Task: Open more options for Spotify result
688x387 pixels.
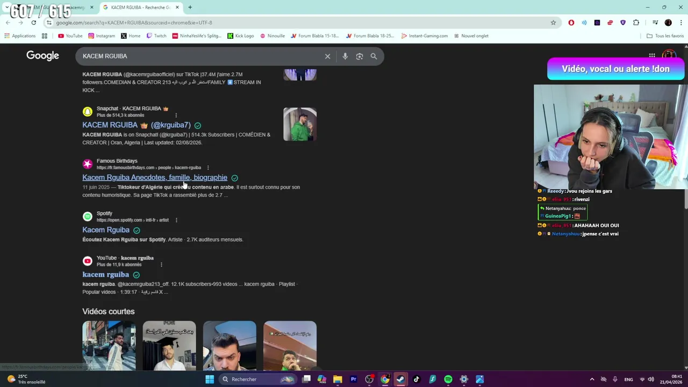Action: (x=176, y=220)
